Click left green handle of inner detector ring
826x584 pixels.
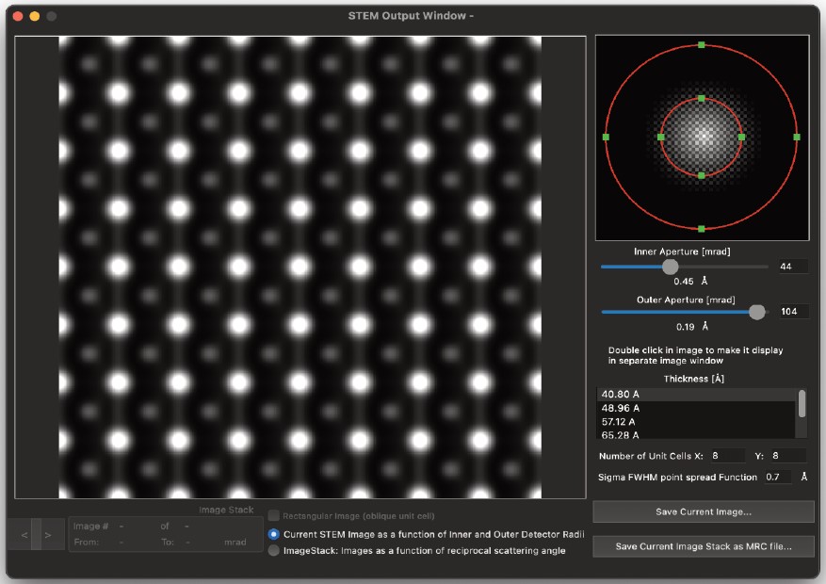point(660,138)
